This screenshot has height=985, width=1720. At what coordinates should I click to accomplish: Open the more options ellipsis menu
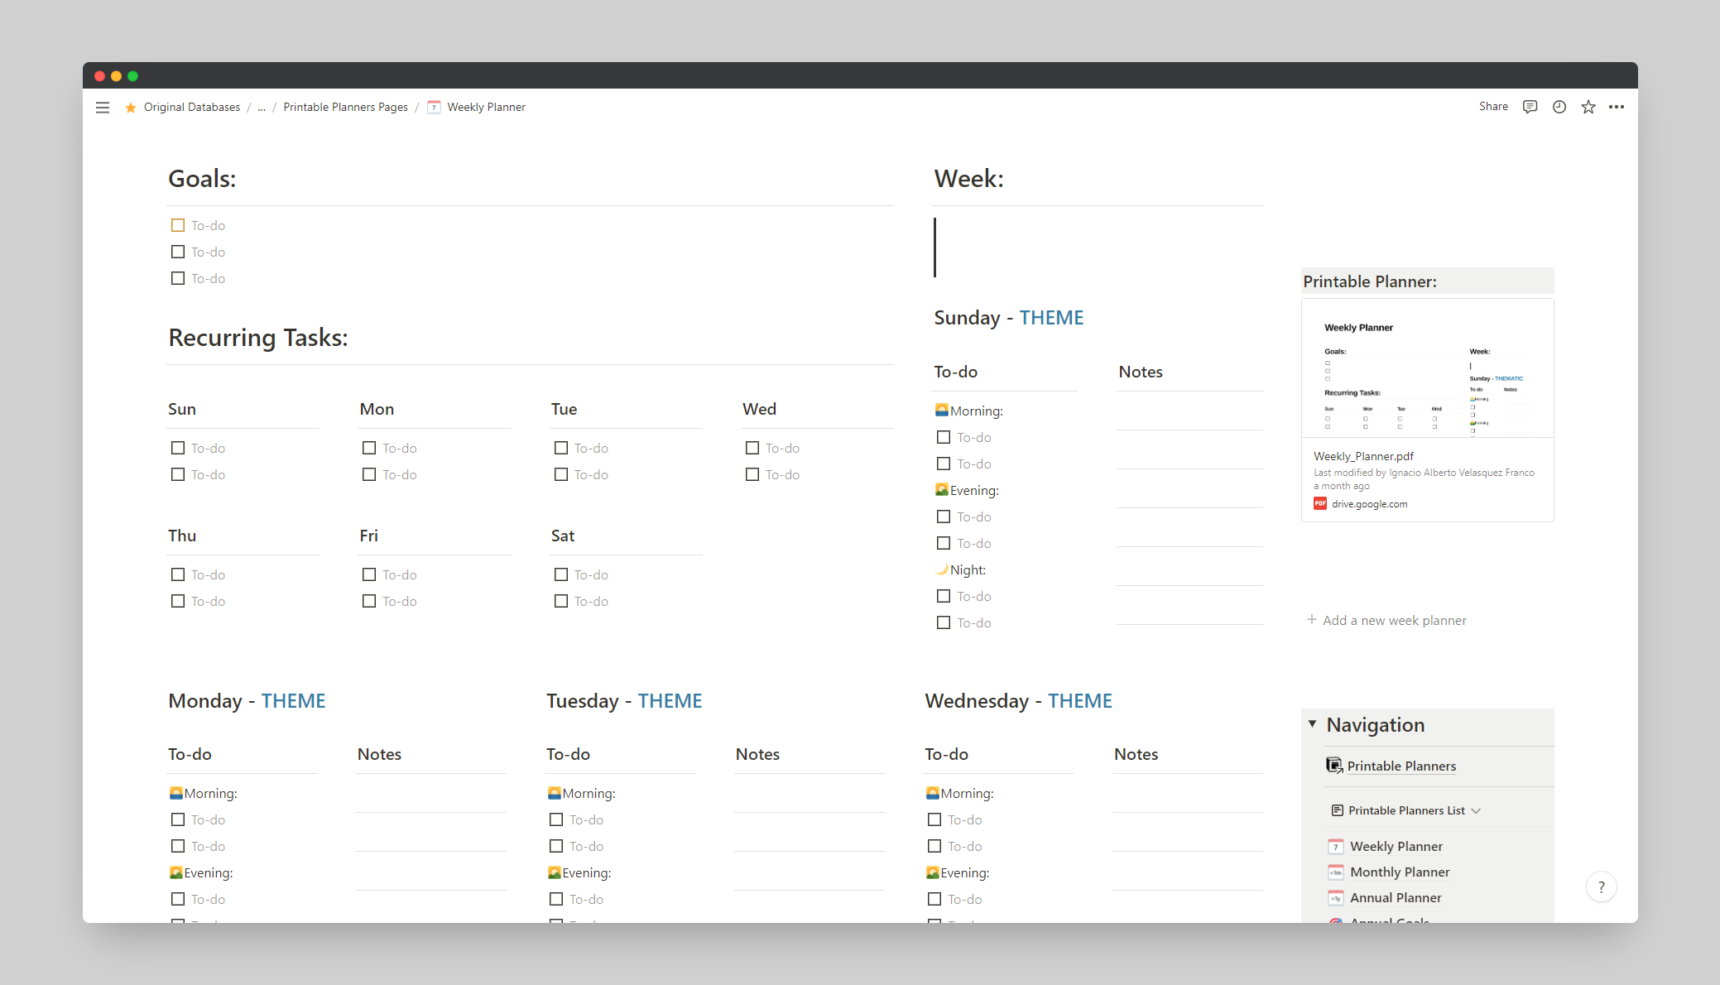pyautogui.click(x=1617, y=107)
